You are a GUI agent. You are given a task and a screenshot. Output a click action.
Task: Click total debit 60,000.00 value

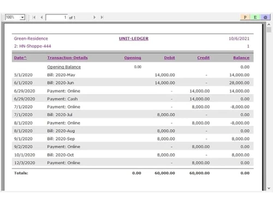click(165, 173)
